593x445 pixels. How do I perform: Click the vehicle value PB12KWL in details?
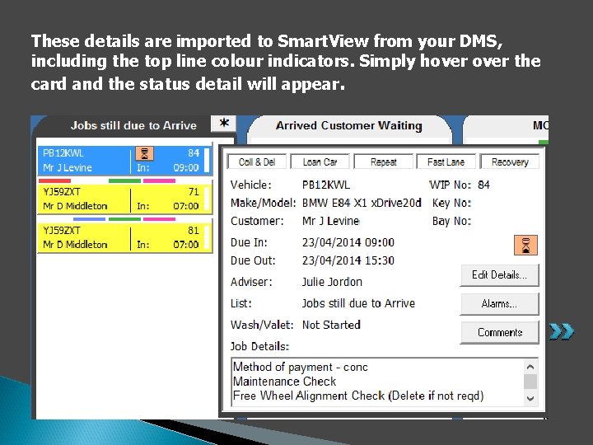[326, 185]
